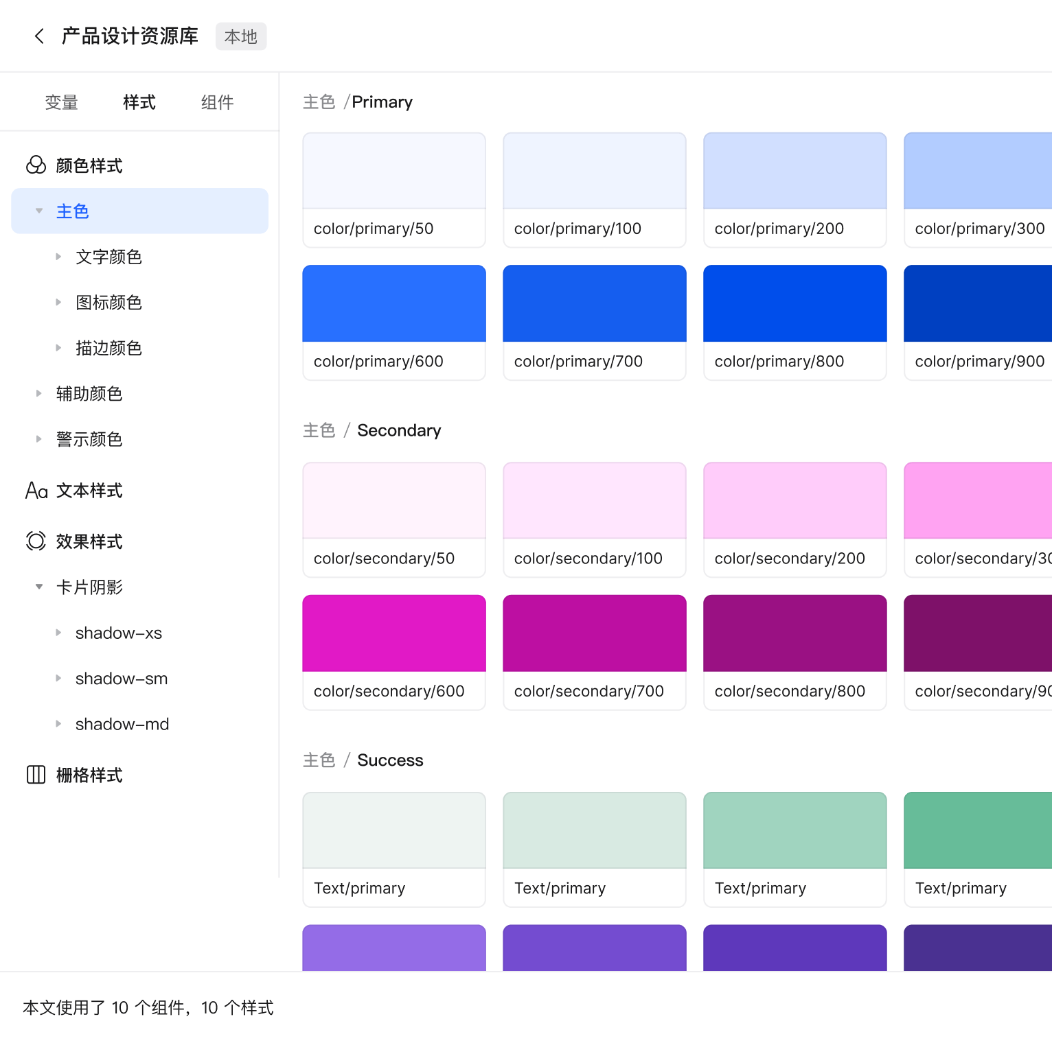Go back using the left chevron arrow
1052x1043 pixels.
(39, 36)
